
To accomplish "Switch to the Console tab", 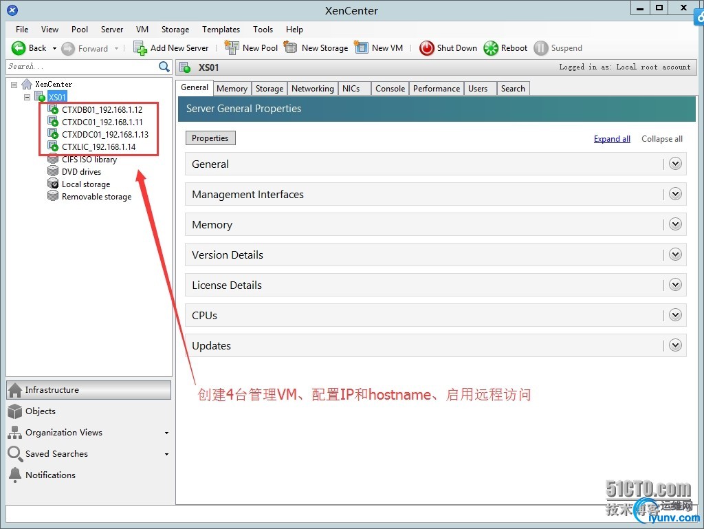I will (x=390, y=89).
